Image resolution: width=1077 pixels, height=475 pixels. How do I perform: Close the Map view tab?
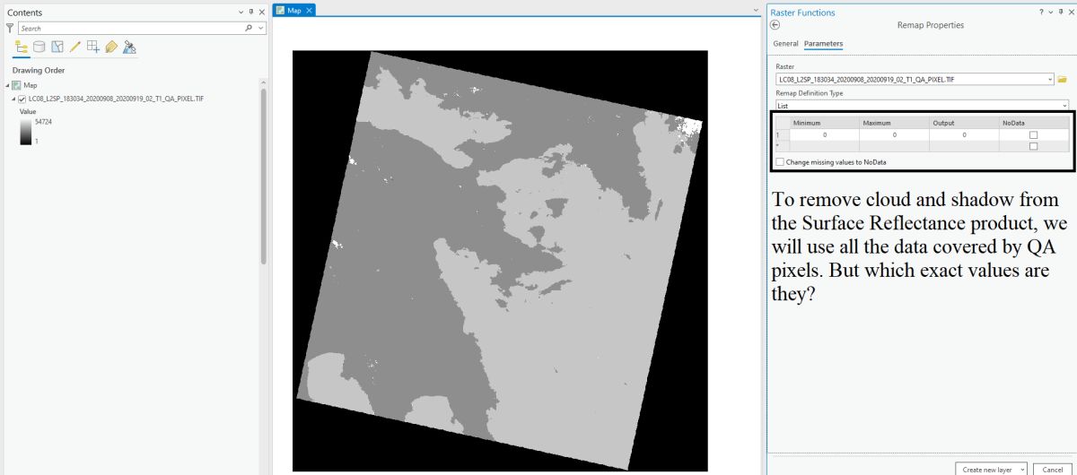tap(310, 11)
